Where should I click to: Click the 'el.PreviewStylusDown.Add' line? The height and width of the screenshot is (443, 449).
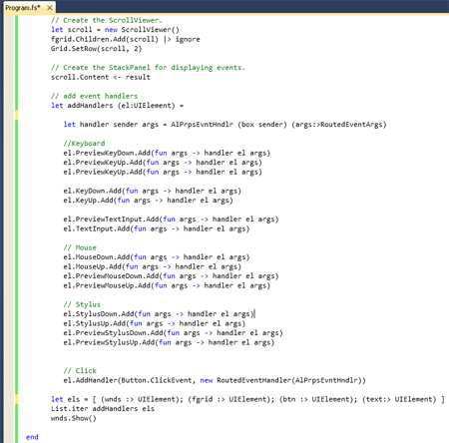[174, 333]
